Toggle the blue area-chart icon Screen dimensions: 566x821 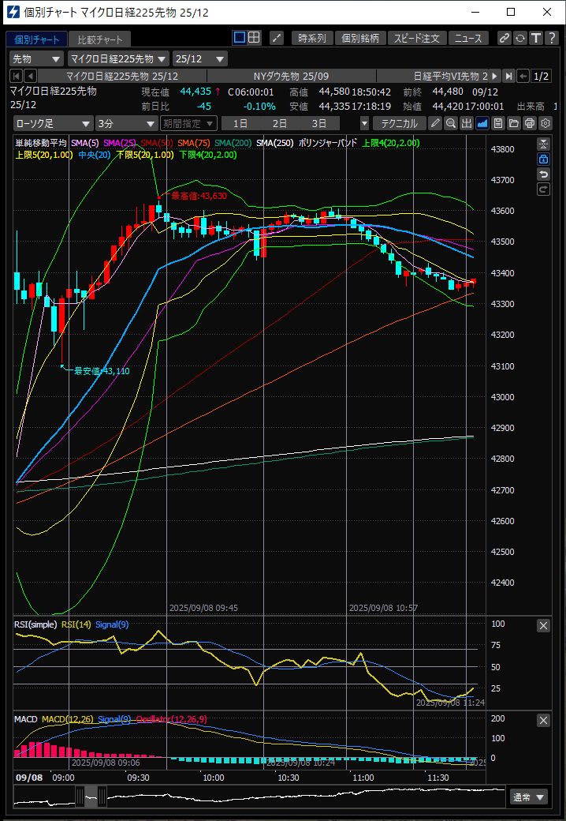pos(482,124)
